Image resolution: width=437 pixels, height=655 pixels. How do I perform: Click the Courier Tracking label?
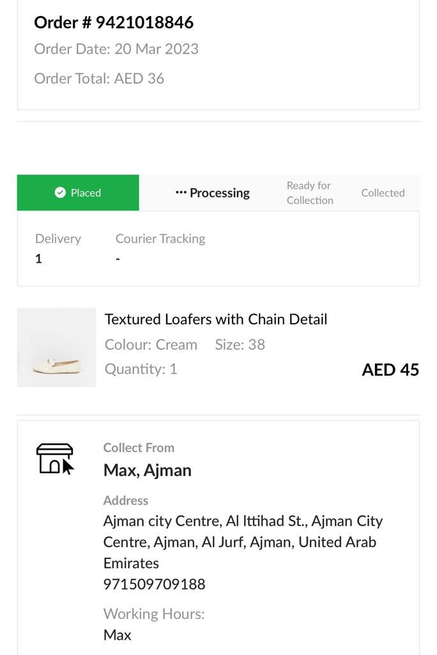160,239
